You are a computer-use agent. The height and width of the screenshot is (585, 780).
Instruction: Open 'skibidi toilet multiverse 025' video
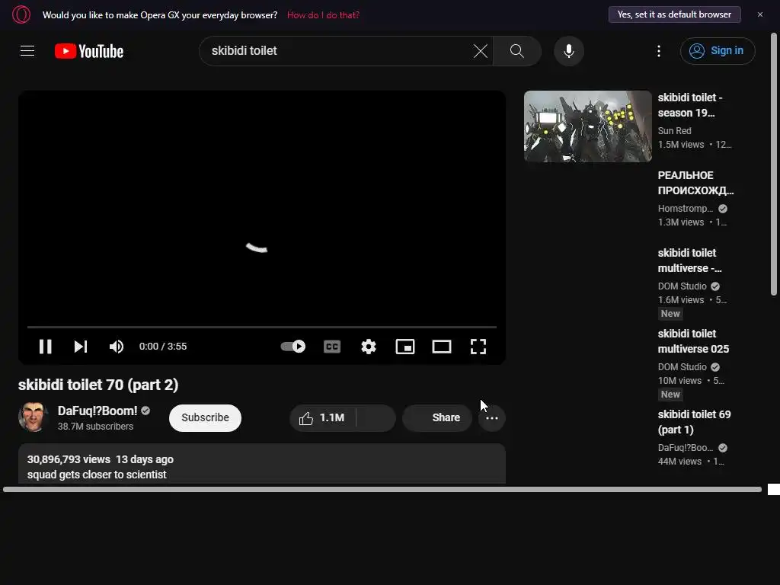pos(693,341)
